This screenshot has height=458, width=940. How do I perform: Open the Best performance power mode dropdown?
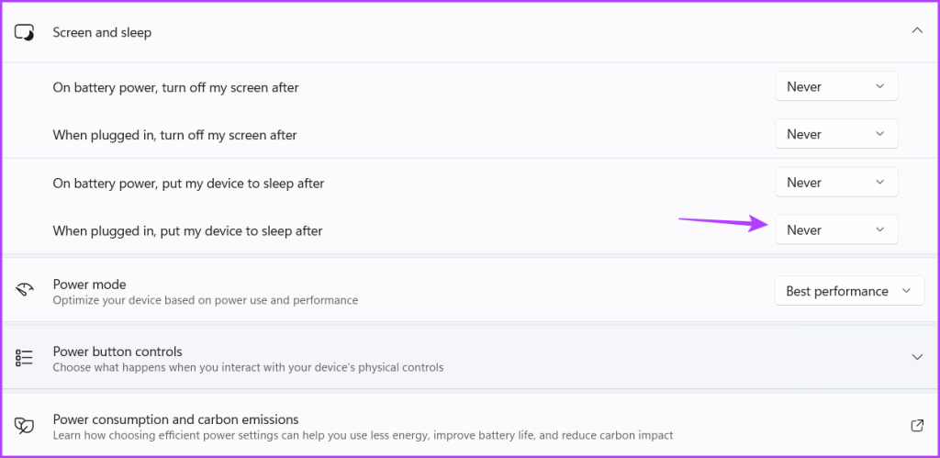point(849,291)
